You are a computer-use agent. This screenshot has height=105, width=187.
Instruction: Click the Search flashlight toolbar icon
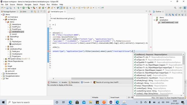[52, 8]
